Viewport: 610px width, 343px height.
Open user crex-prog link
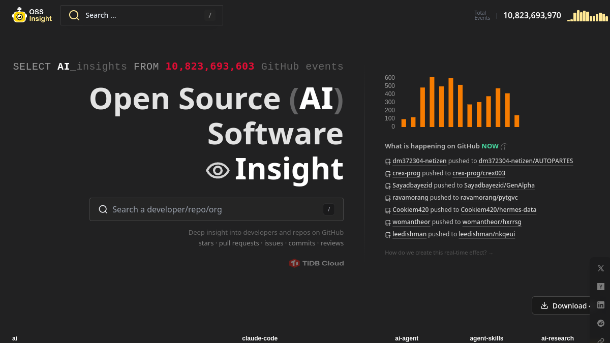click(x=406, y=173)
